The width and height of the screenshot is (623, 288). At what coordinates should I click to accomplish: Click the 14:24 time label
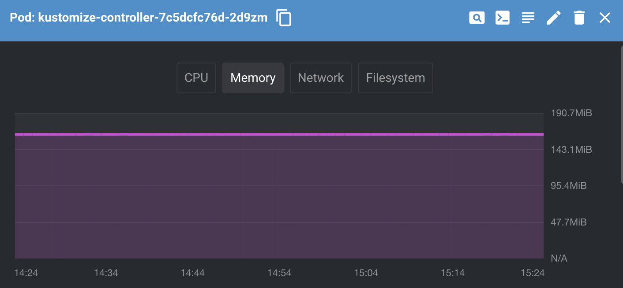tap(26, 273)
